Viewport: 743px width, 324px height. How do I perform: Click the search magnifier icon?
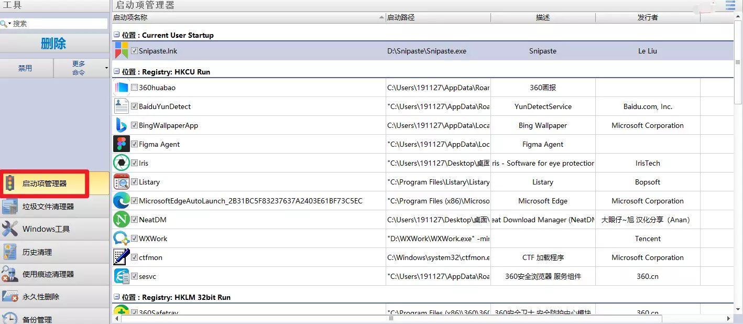tap(4, 24)
